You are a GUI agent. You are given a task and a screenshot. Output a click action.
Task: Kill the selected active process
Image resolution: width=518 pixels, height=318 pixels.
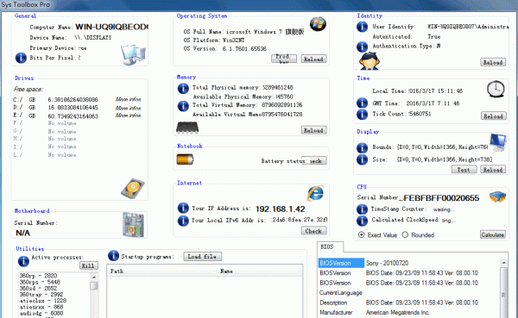point(89,265)
